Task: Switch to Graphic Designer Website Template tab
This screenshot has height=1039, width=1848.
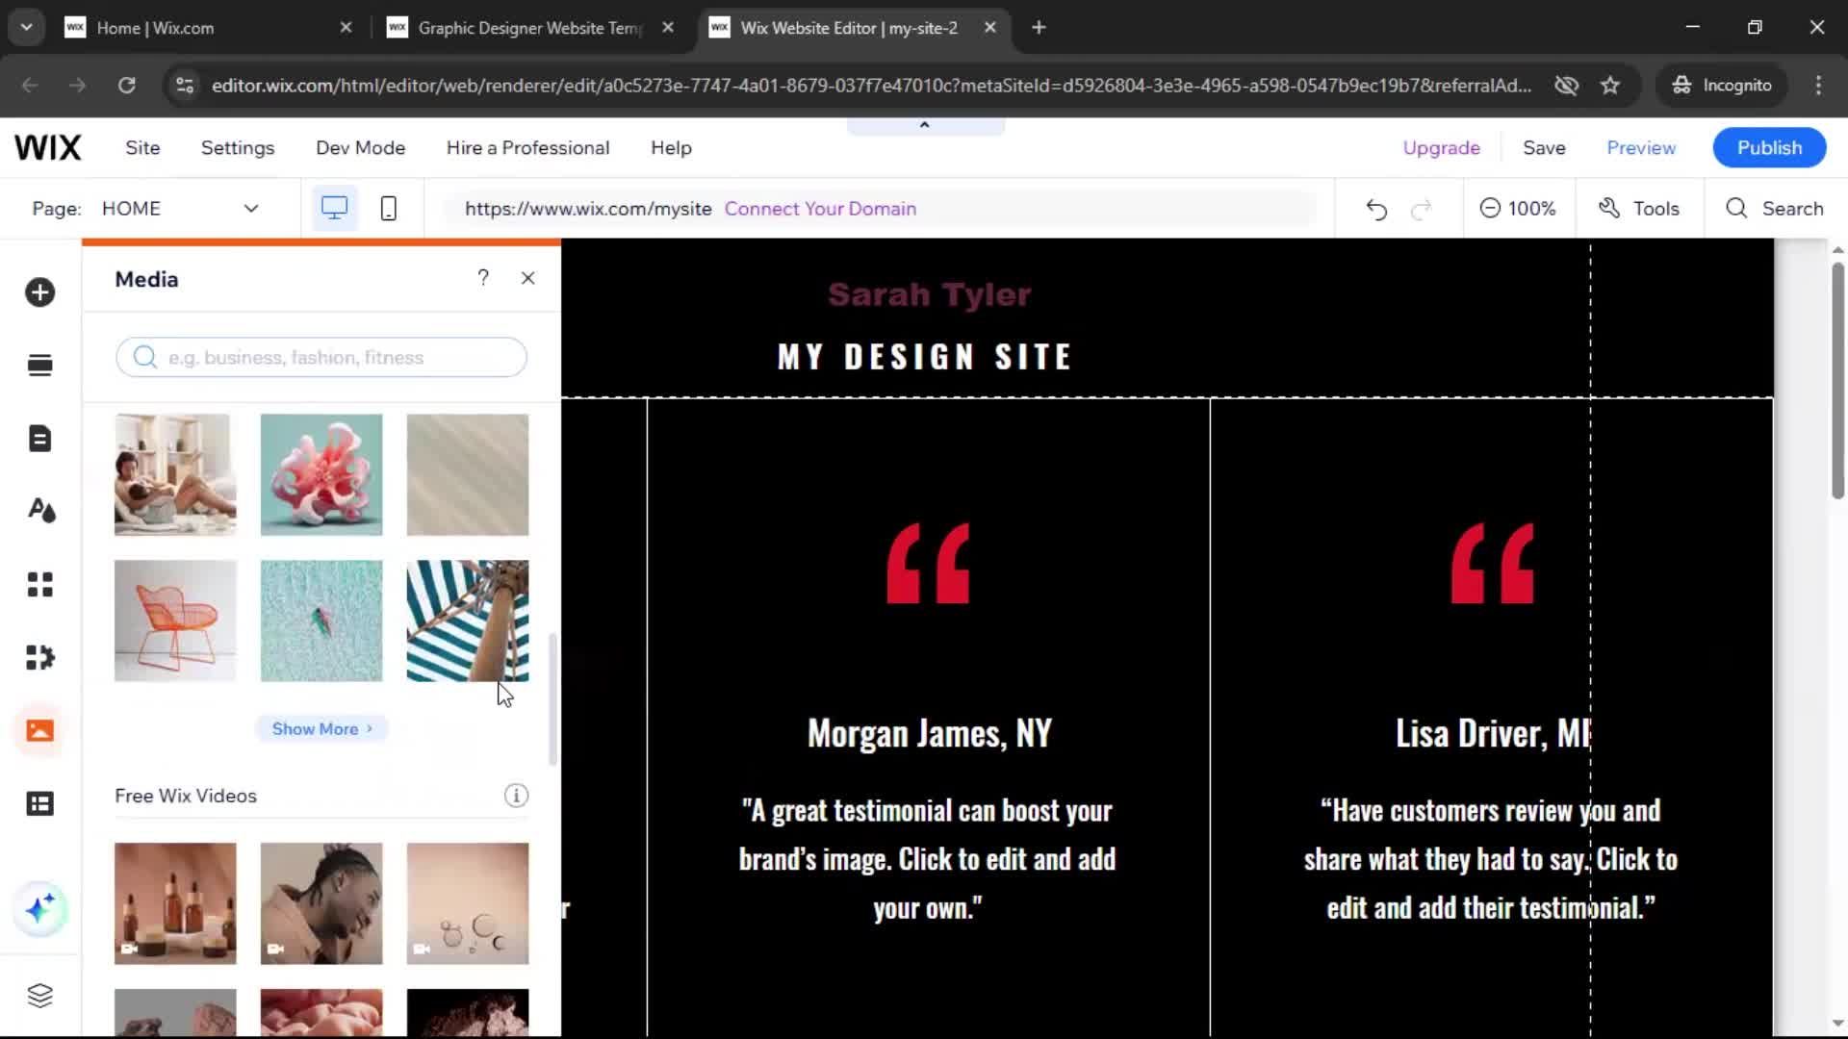Action: [531, 28]
